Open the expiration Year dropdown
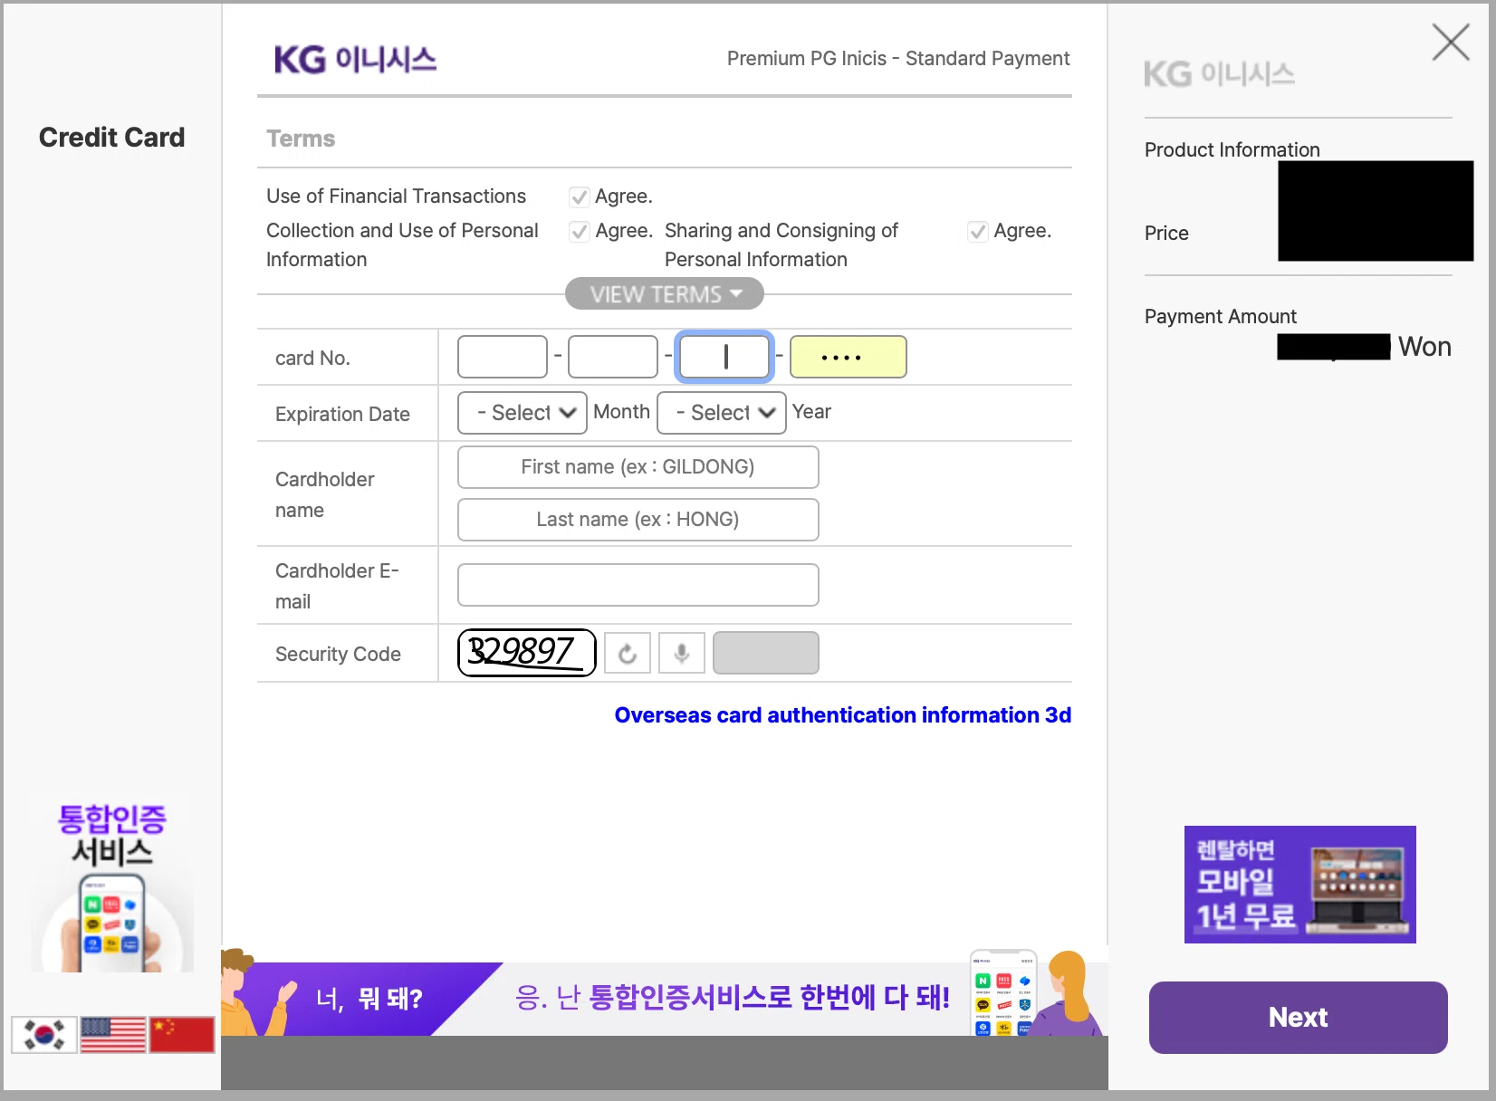Viewport: 1496px width, 1101px height. coord(722,413)
